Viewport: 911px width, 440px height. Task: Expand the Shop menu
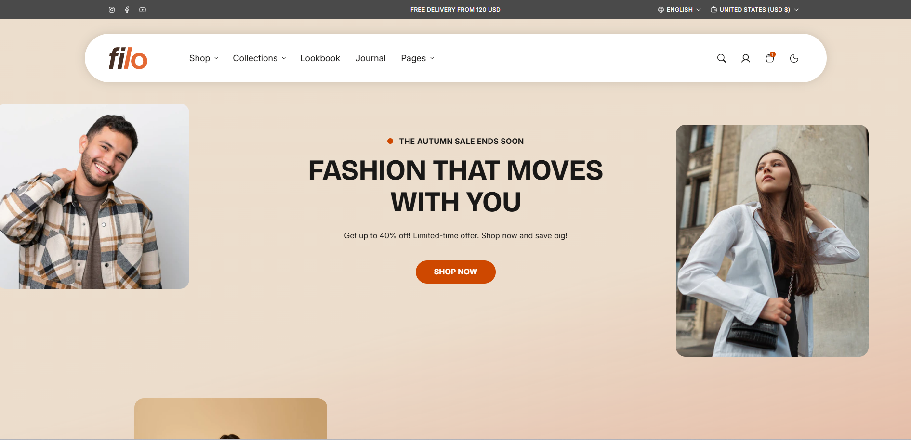[x=204, y=58]
